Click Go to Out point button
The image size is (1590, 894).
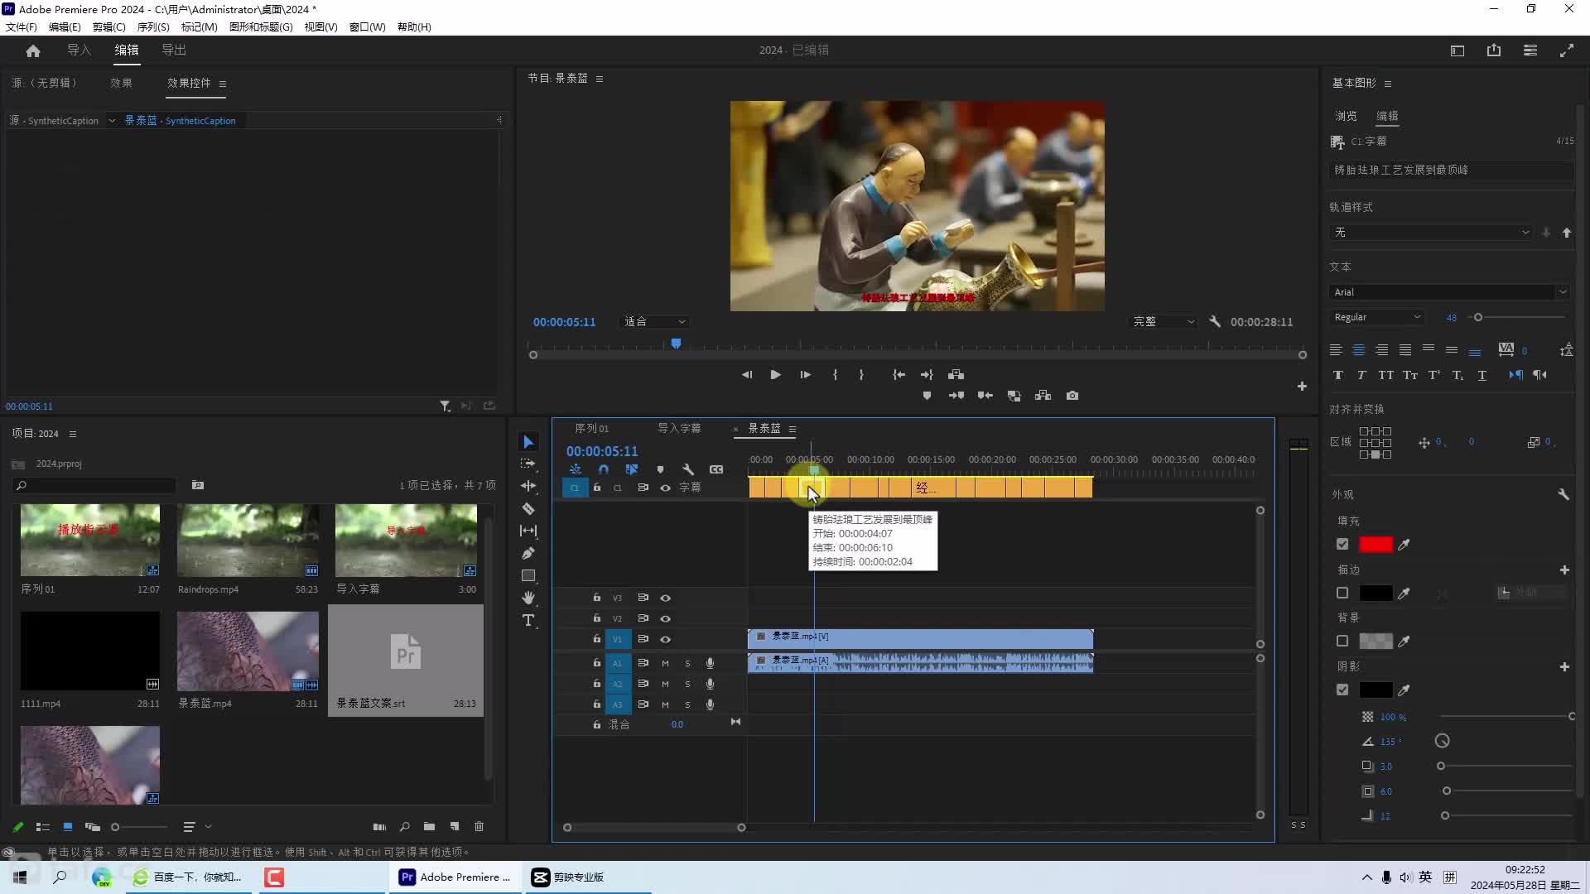point(927,375)
